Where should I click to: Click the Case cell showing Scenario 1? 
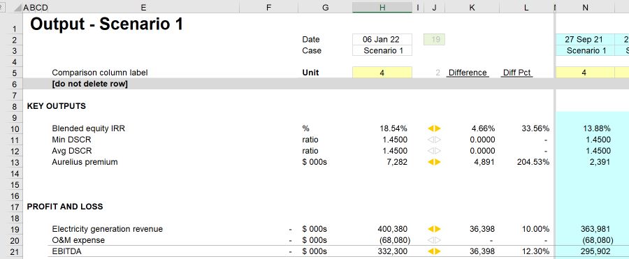[382, 50]
